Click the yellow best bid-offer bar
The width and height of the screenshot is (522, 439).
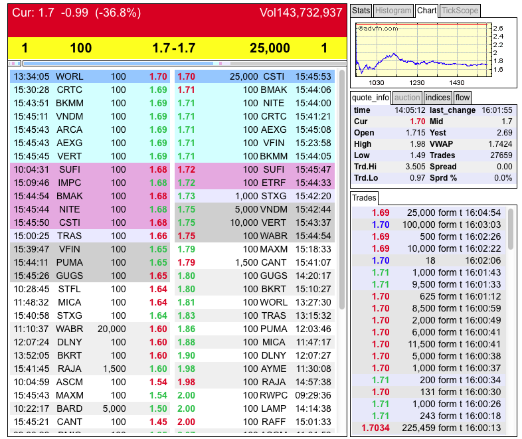pyautogui.click(x=177, y=48)
